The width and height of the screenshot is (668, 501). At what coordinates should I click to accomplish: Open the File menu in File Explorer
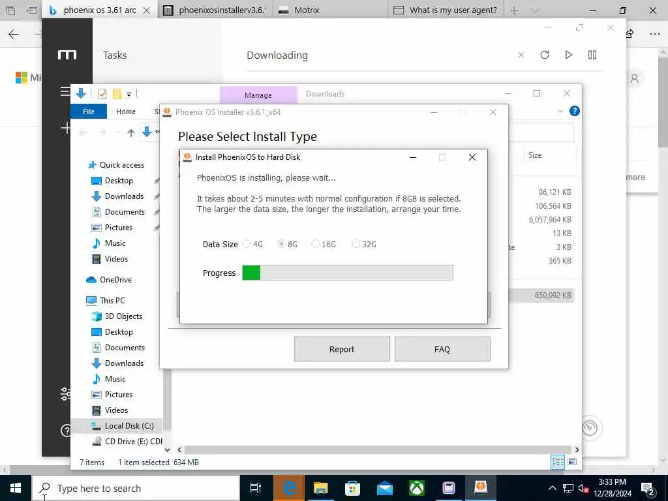(89, 112)
